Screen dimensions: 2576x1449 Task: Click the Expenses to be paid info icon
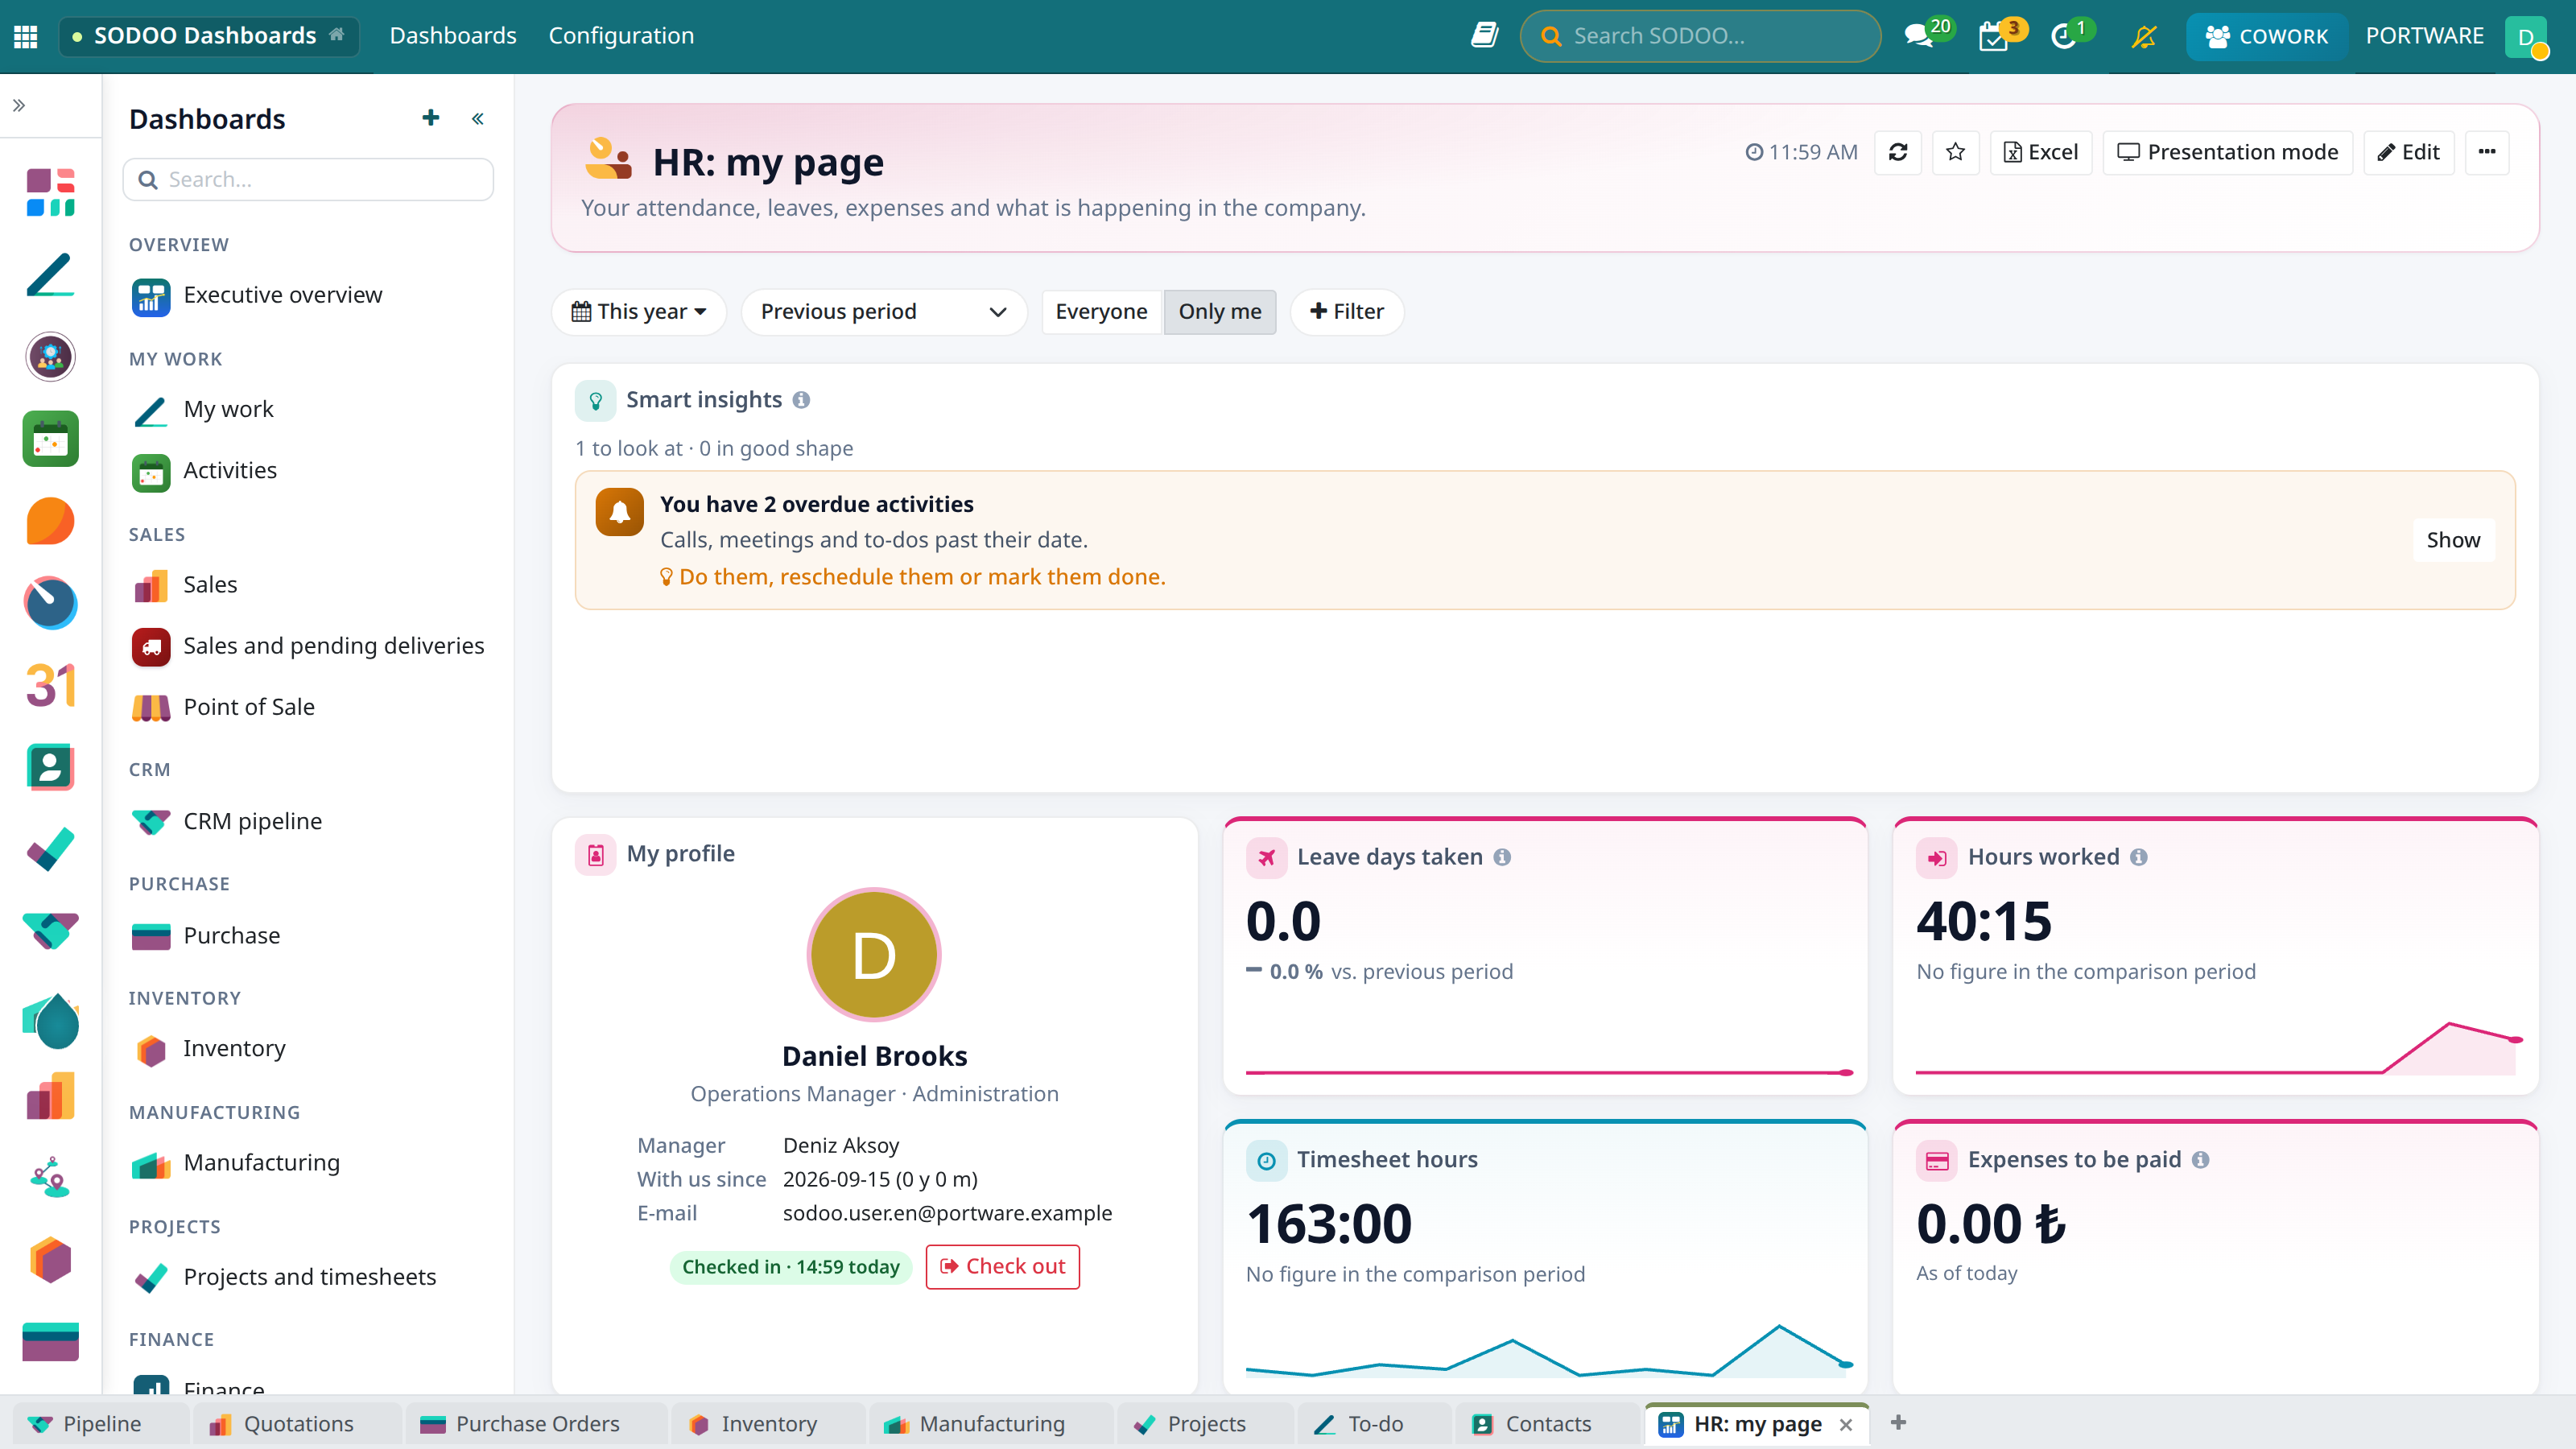click(2201, 1160)
